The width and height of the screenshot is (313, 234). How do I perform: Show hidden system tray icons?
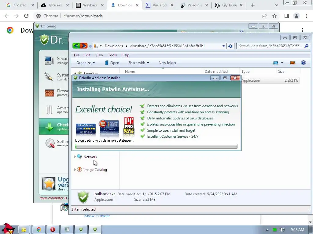pyautogui.click(x=267, y=230)
